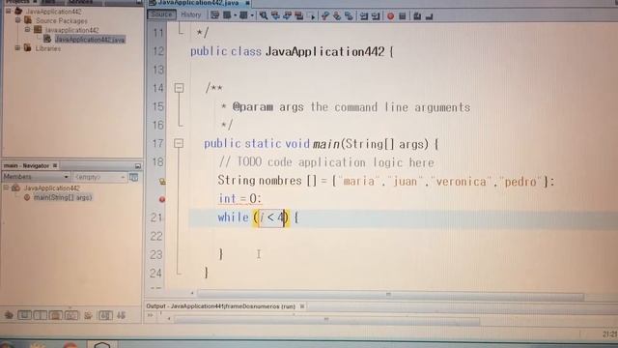Minimize the Navigator panel
Viewport: 618px width, 348px height.
(137, 165)
